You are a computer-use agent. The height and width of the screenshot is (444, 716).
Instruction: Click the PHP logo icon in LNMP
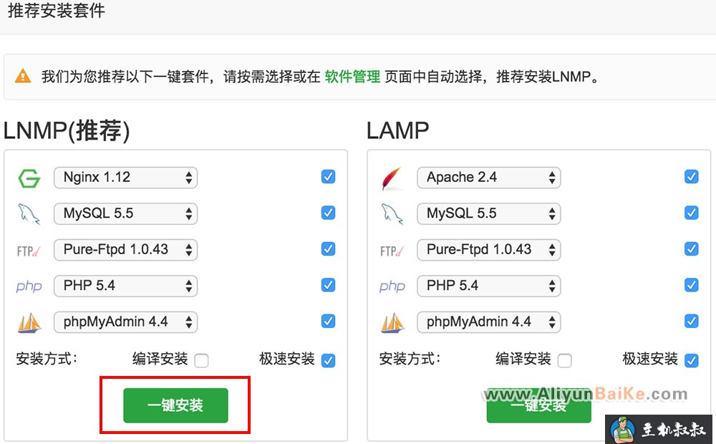(x=29, y=286)
